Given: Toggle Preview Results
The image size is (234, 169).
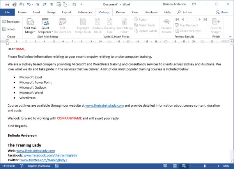Looking at the screenshot, I should point(167,26).
